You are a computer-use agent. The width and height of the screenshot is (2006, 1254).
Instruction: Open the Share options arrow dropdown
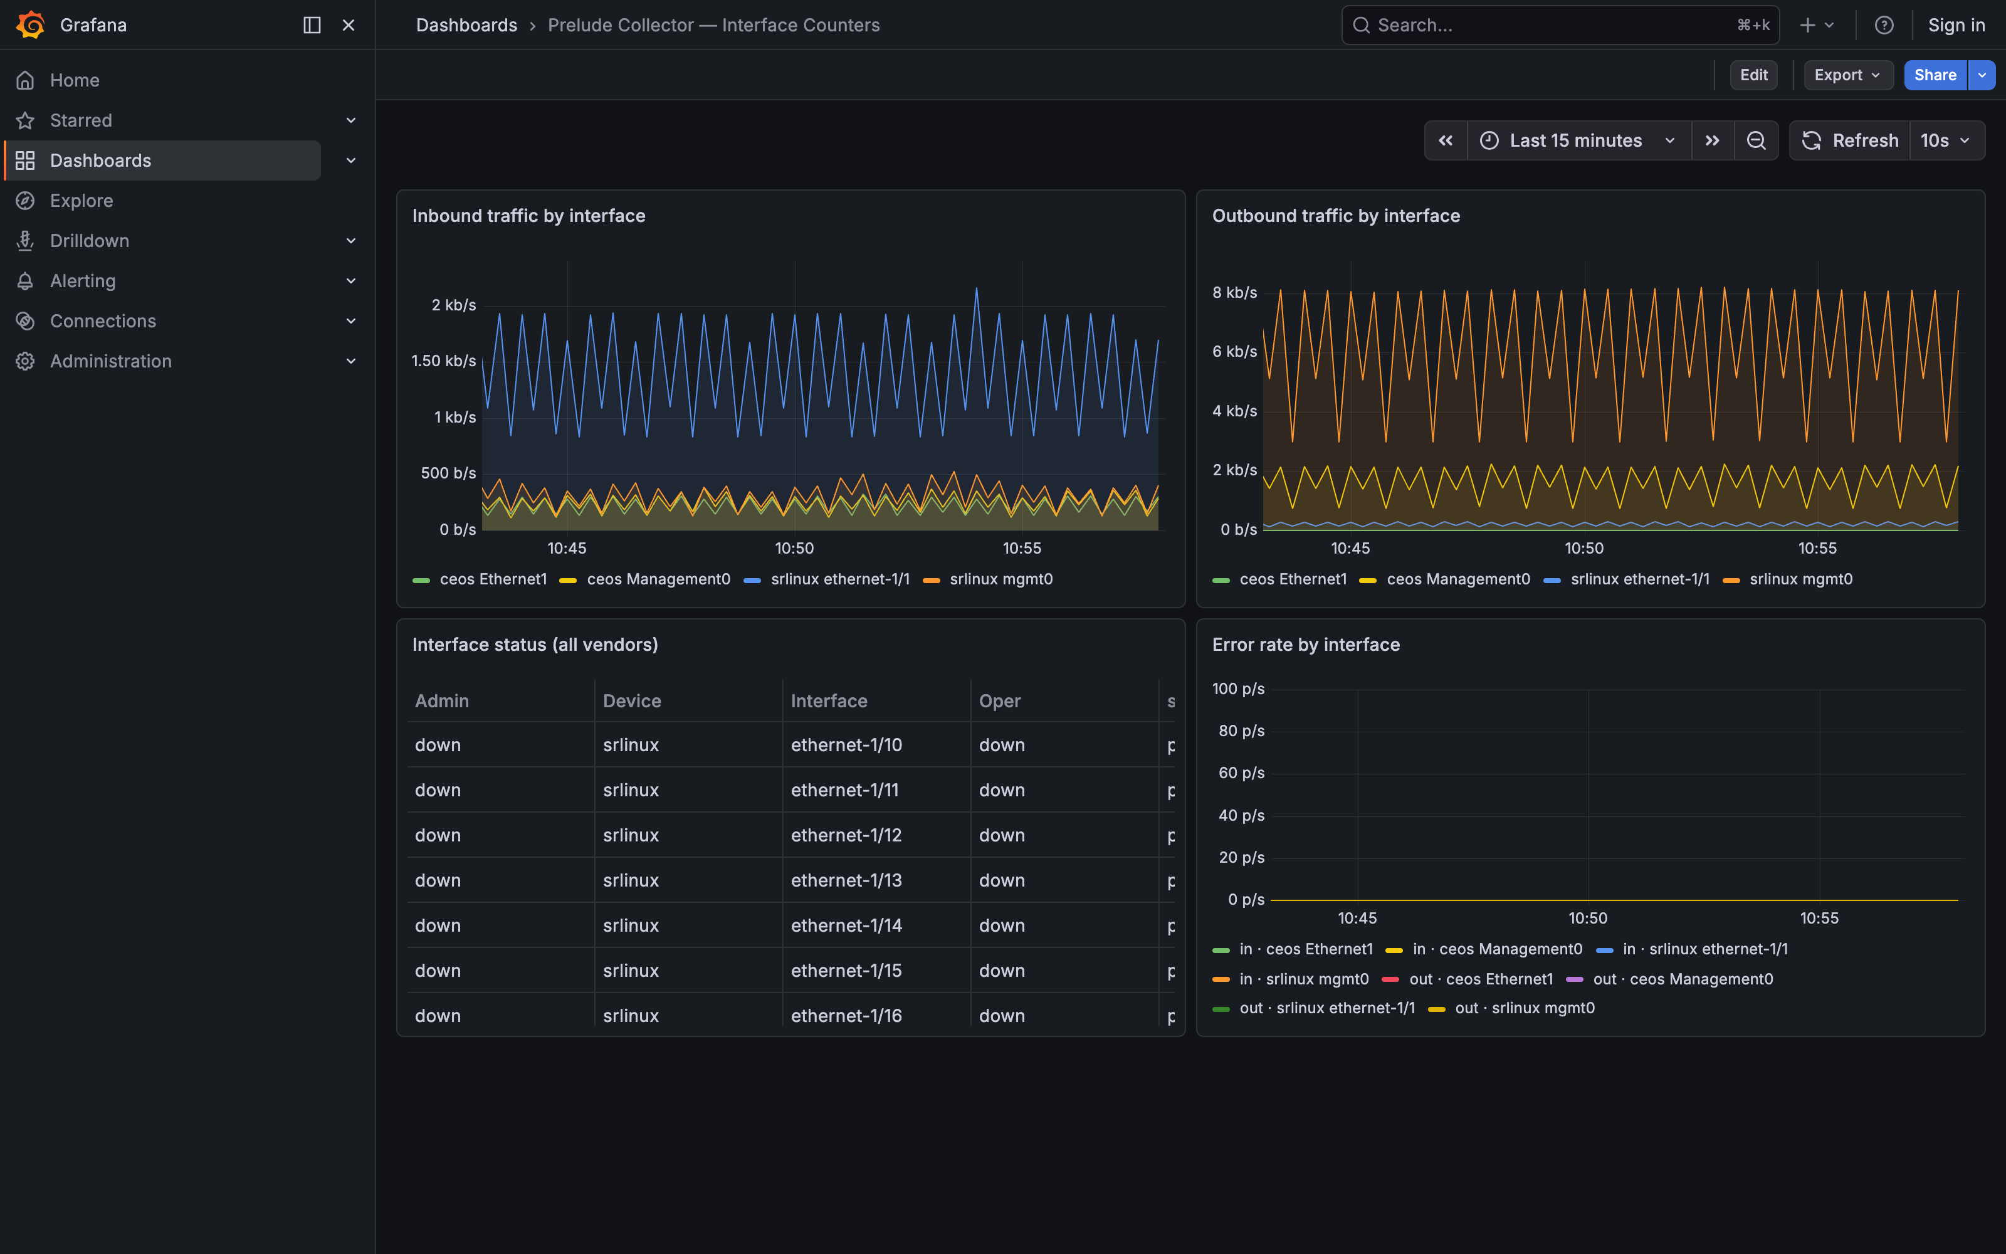pyautogui.click(x=1982, y=75)
